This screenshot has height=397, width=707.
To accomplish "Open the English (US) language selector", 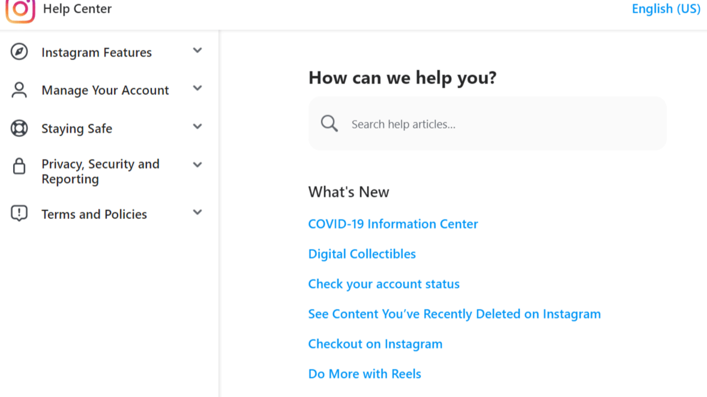I will click(x=666, y=9).
